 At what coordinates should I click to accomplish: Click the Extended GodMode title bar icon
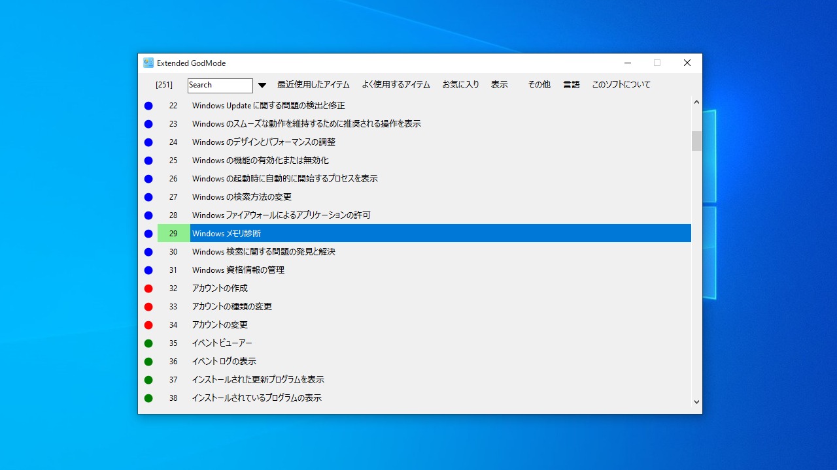[x=148, y=63]
